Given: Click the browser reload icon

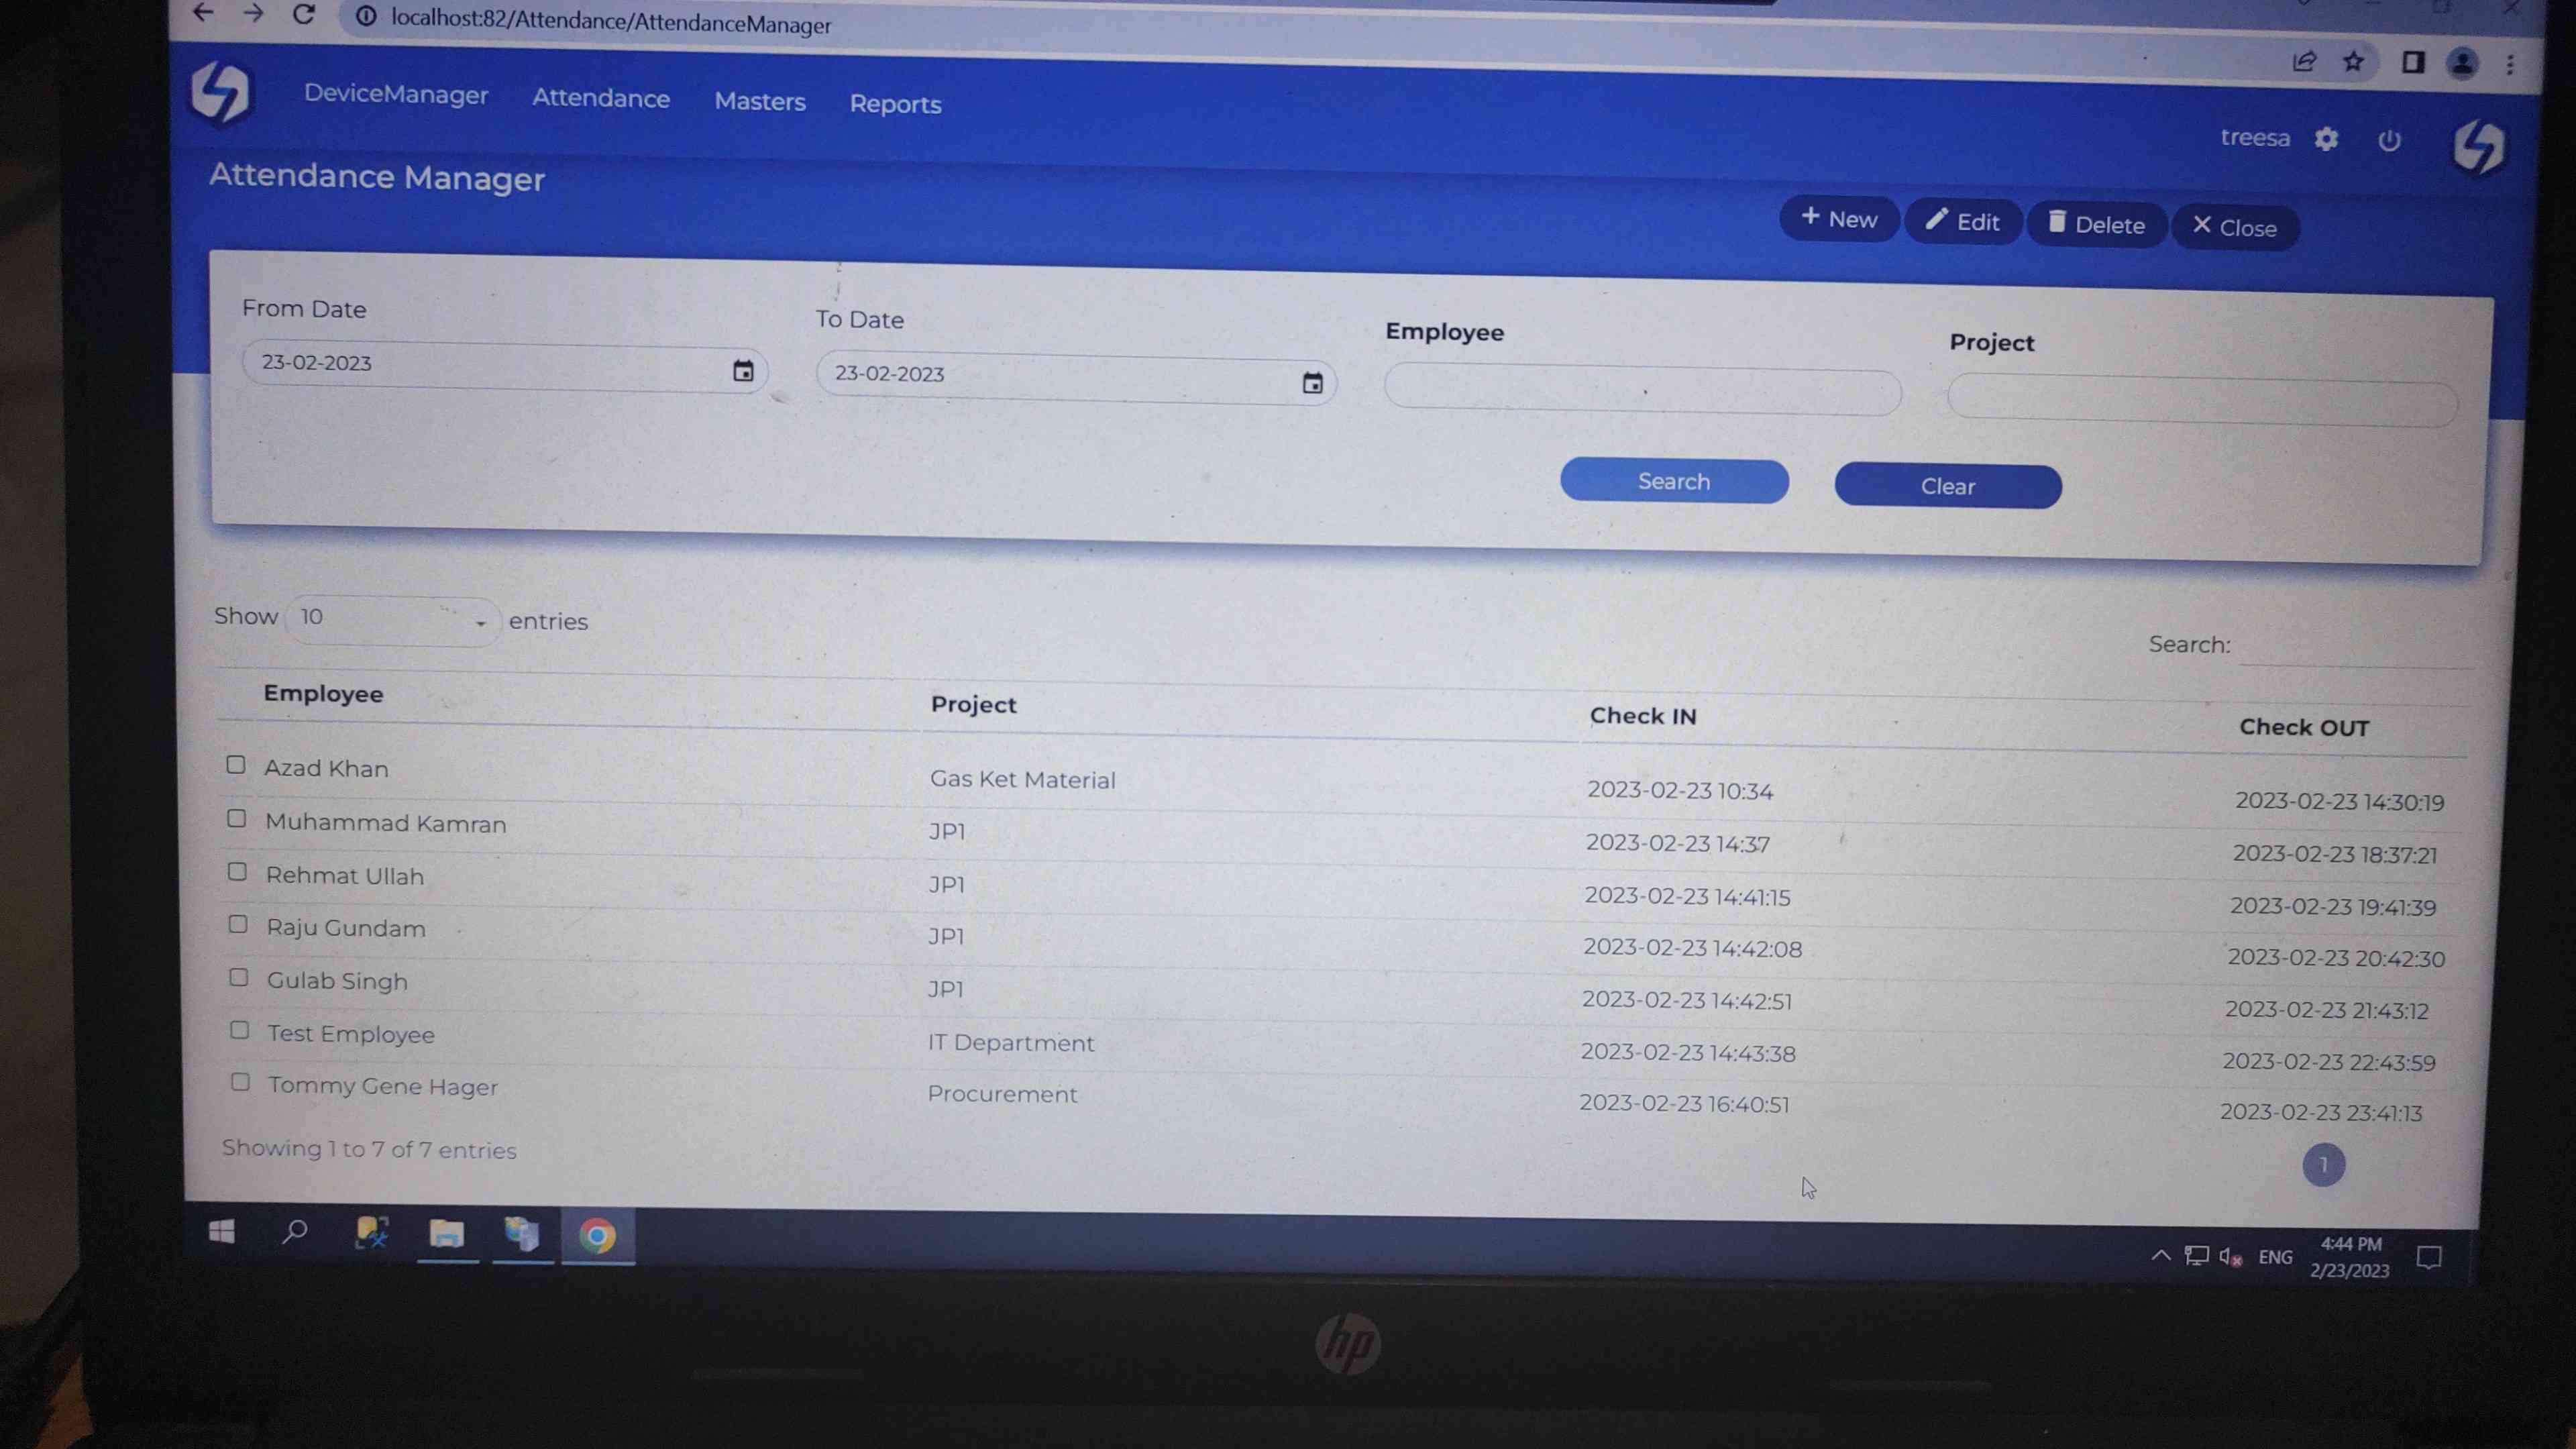Looking at the screenshot, I should [x=304, y=15].
